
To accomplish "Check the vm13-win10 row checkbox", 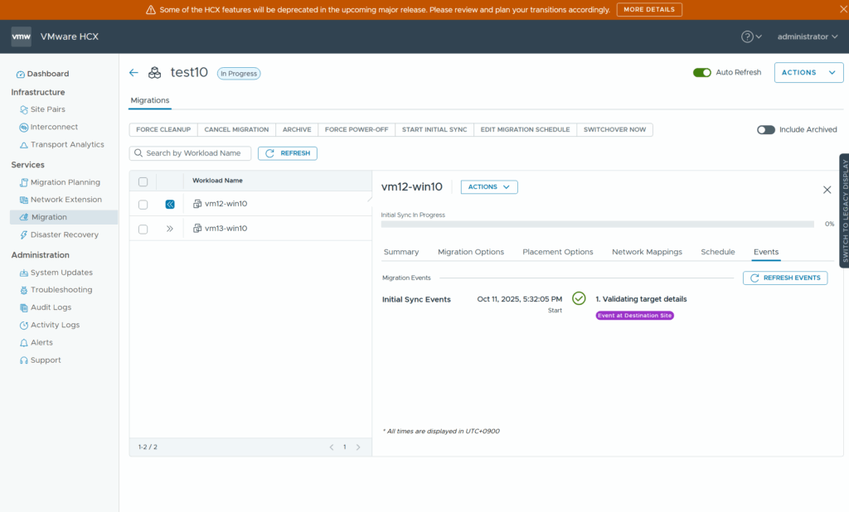I will click(x=143, y=229).
